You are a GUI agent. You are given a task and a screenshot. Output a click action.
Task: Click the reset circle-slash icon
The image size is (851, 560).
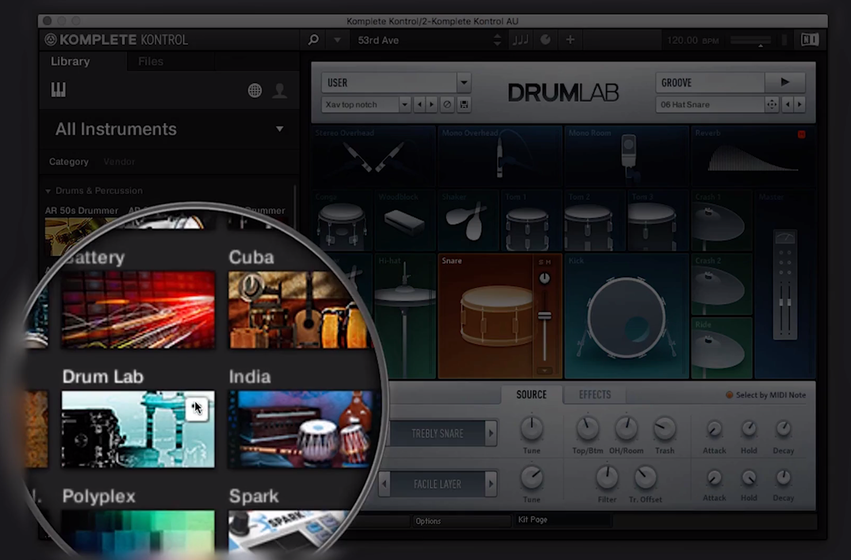point(447,105)
